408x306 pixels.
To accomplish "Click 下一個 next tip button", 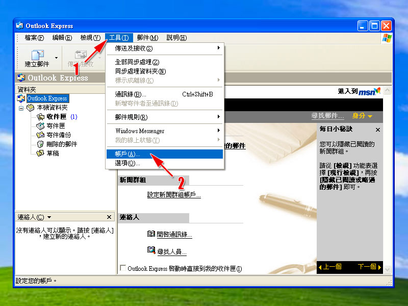I will coord(369,267).
